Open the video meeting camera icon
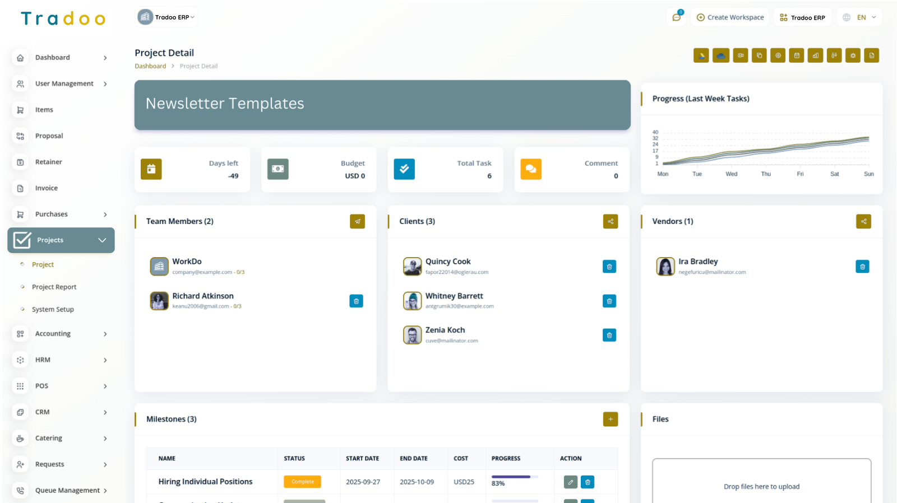This screenshot has width=897, height=503. click(x=740, y=55)
